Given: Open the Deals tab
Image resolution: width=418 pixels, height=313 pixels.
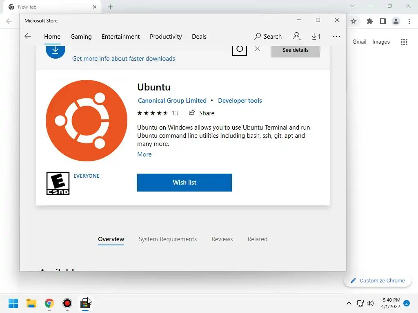Looking at the screenshot, I should [199, 36].
